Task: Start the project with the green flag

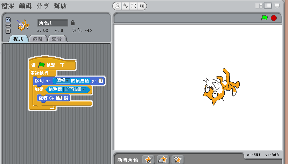Action: 264,18
